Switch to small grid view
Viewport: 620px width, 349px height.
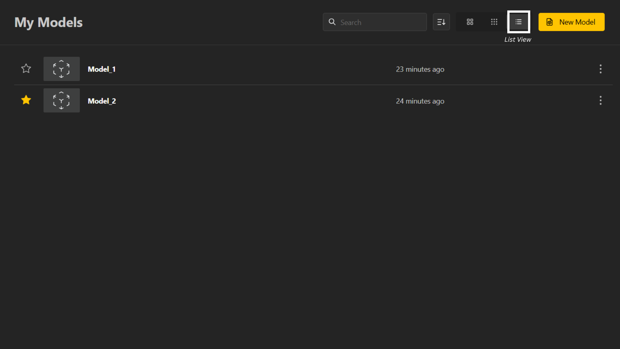(x=494, y=22)
